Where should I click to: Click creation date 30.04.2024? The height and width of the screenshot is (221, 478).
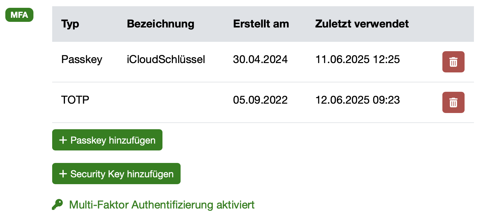tap(260, 59)
